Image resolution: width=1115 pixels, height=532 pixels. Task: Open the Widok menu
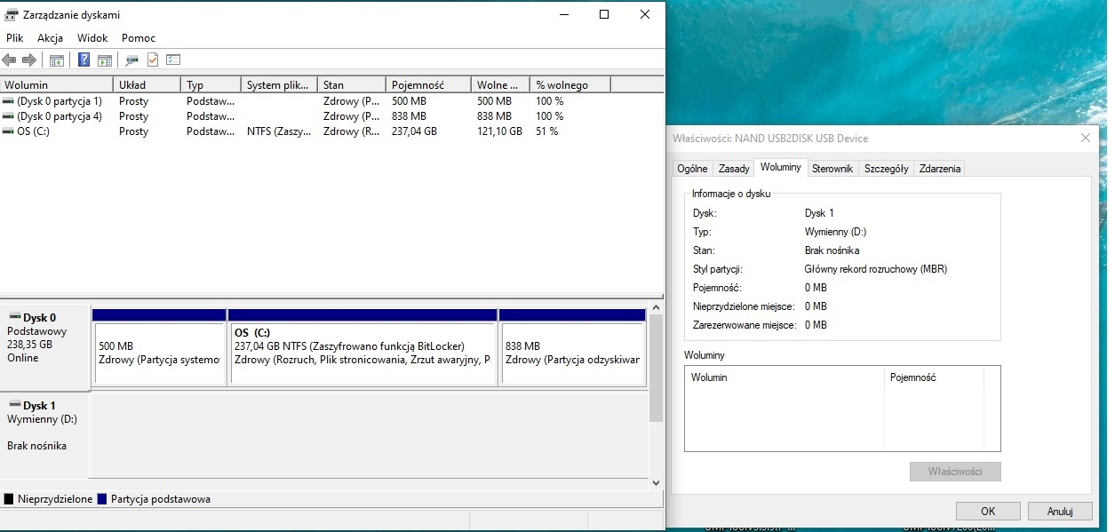click(92, 38)
